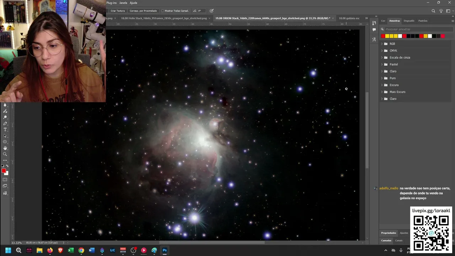Select the Path Selection arrow tool
Image resolution: width=455 pixels, height=256 pixels.
coord(5,136)
